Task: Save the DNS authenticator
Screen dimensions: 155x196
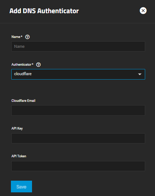Action: click(21, 187)
